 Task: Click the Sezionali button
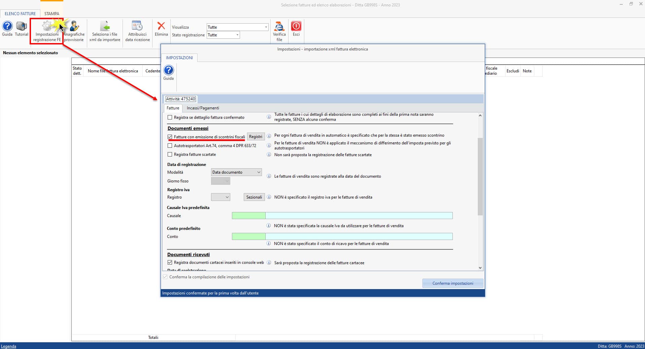click(x=254, y=197)
